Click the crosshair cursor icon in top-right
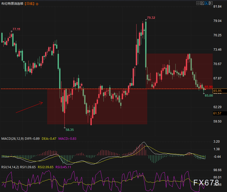This screenshot has width=227, height=192. 198,3
